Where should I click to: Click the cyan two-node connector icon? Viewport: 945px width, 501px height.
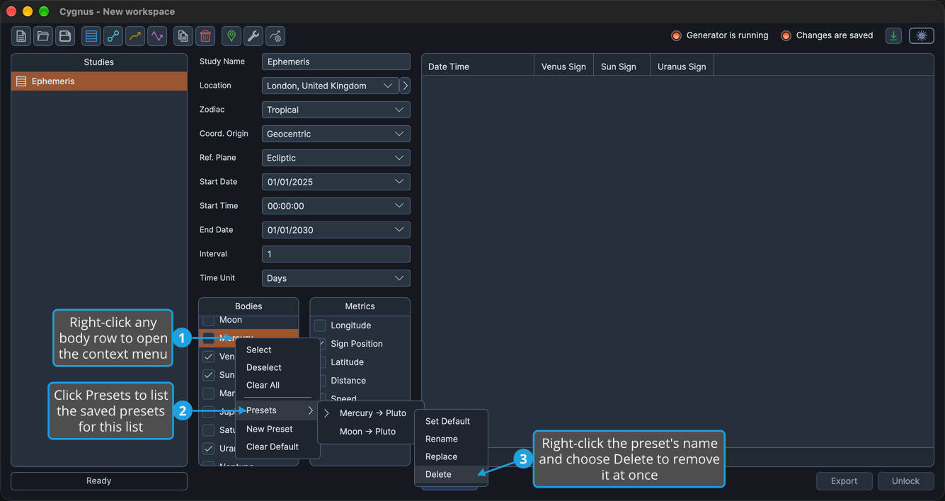(113, 36)
